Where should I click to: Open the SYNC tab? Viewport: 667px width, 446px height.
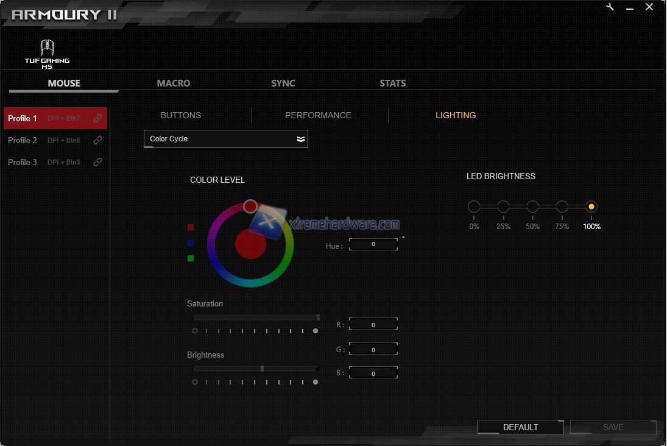(x=283, y=83)
